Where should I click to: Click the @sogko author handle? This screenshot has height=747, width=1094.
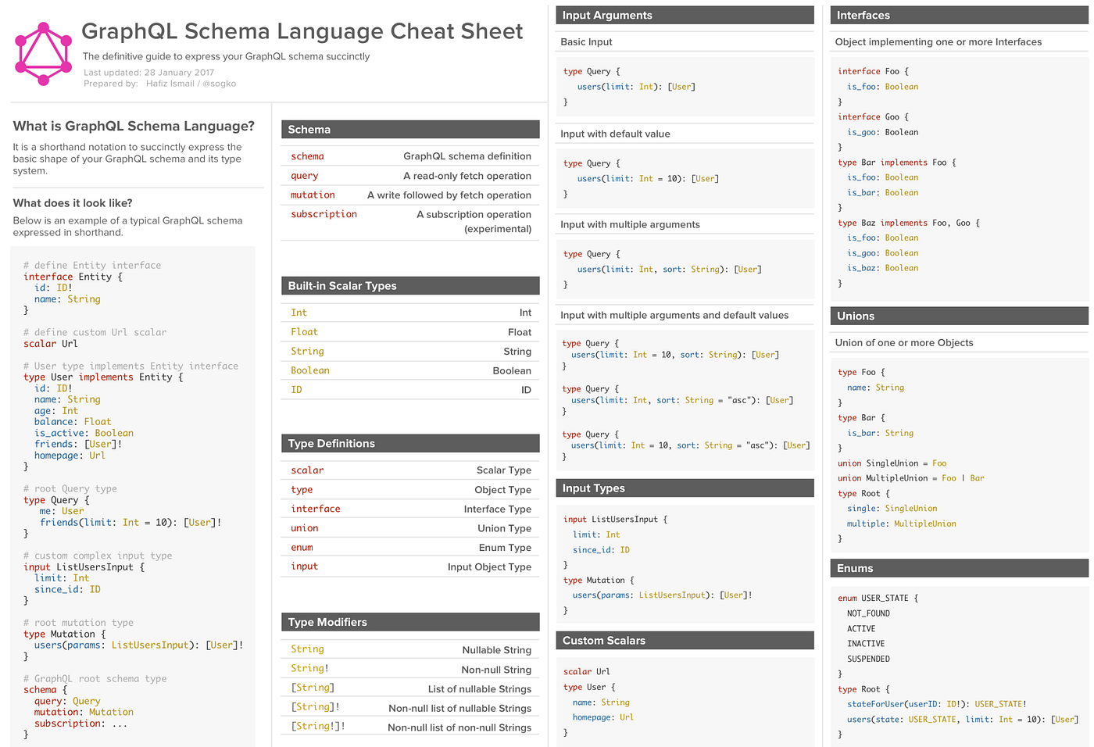point(220,83)
